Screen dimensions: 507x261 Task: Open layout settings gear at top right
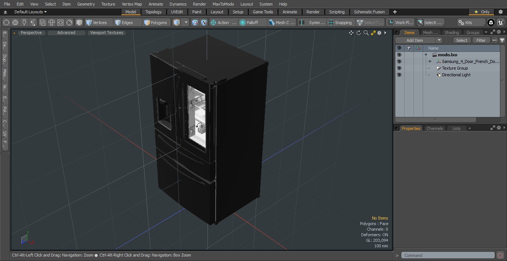[x=500, y=12]
